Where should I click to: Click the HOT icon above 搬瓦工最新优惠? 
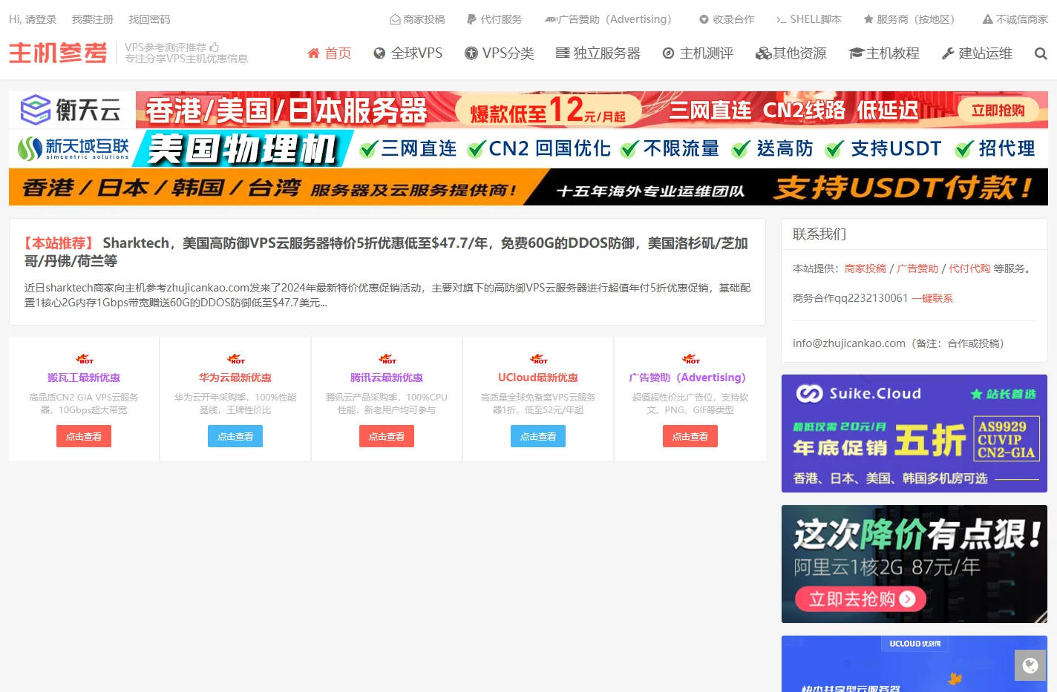click(x=85, y=359)
